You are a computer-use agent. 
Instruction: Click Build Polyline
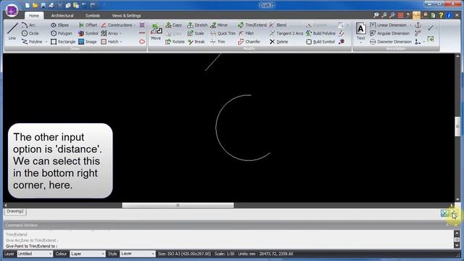(320, 33)
